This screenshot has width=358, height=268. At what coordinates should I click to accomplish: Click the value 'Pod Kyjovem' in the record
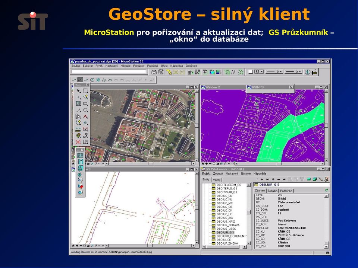[x=287, y=221]
